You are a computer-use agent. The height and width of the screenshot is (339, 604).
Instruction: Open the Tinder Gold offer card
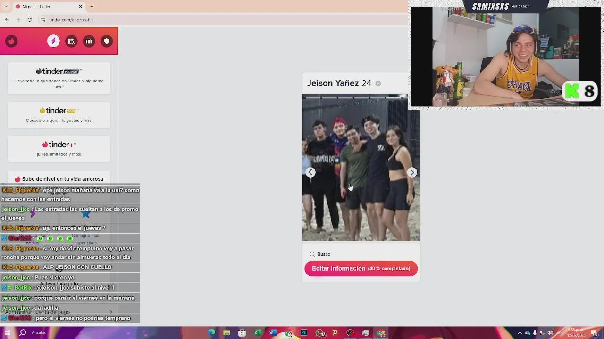pyautogui.click(x=59, y=115)
